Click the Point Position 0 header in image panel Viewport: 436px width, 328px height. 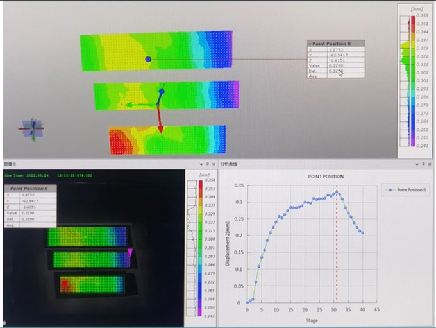pyautogui.click(x=29, y=189)
